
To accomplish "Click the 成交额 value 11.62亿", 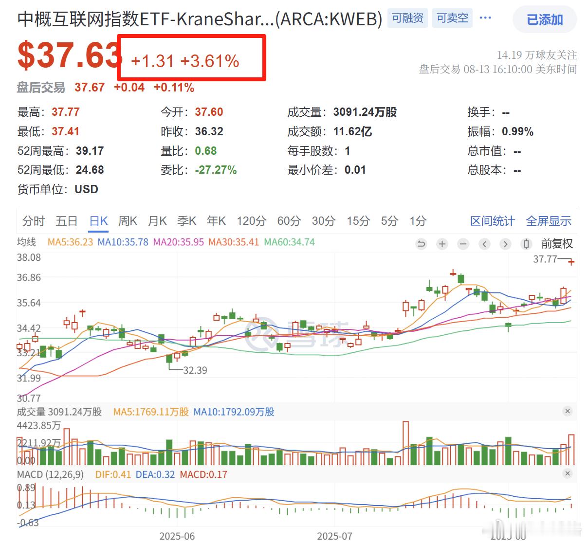I will (352, 131).
